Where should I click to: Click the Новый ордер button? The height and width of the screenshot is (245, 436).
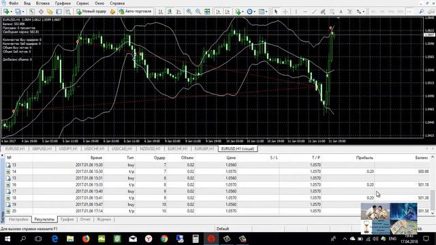click(x=91, y=12)
